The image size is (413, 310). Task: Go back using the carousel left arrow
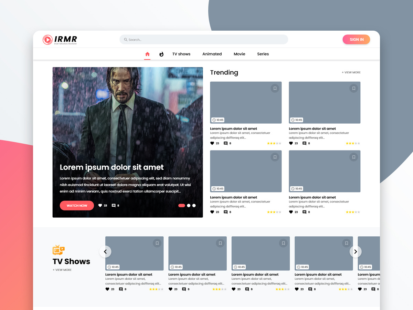click(x=105, y=251)
